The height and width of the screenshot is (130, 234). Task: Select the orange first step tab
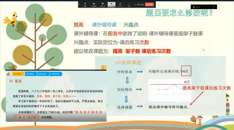coord(17,74)
